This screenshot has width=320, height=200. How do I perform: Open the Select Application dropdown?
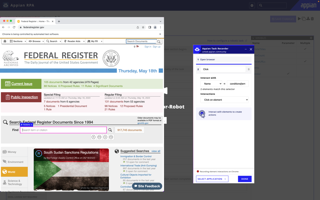212,179
